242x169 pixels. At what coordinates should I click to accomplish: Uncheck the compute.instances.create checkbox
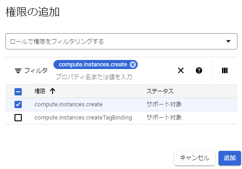coord(18,104)
